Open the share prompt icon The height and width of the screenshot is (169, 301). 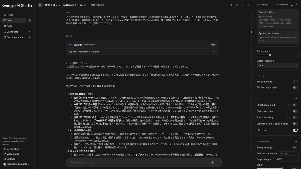(x=231, y=5)
